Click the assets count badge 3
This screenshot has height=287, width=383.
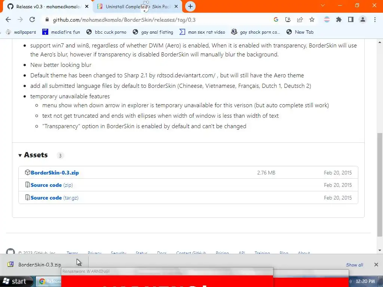tap(60, 156)
